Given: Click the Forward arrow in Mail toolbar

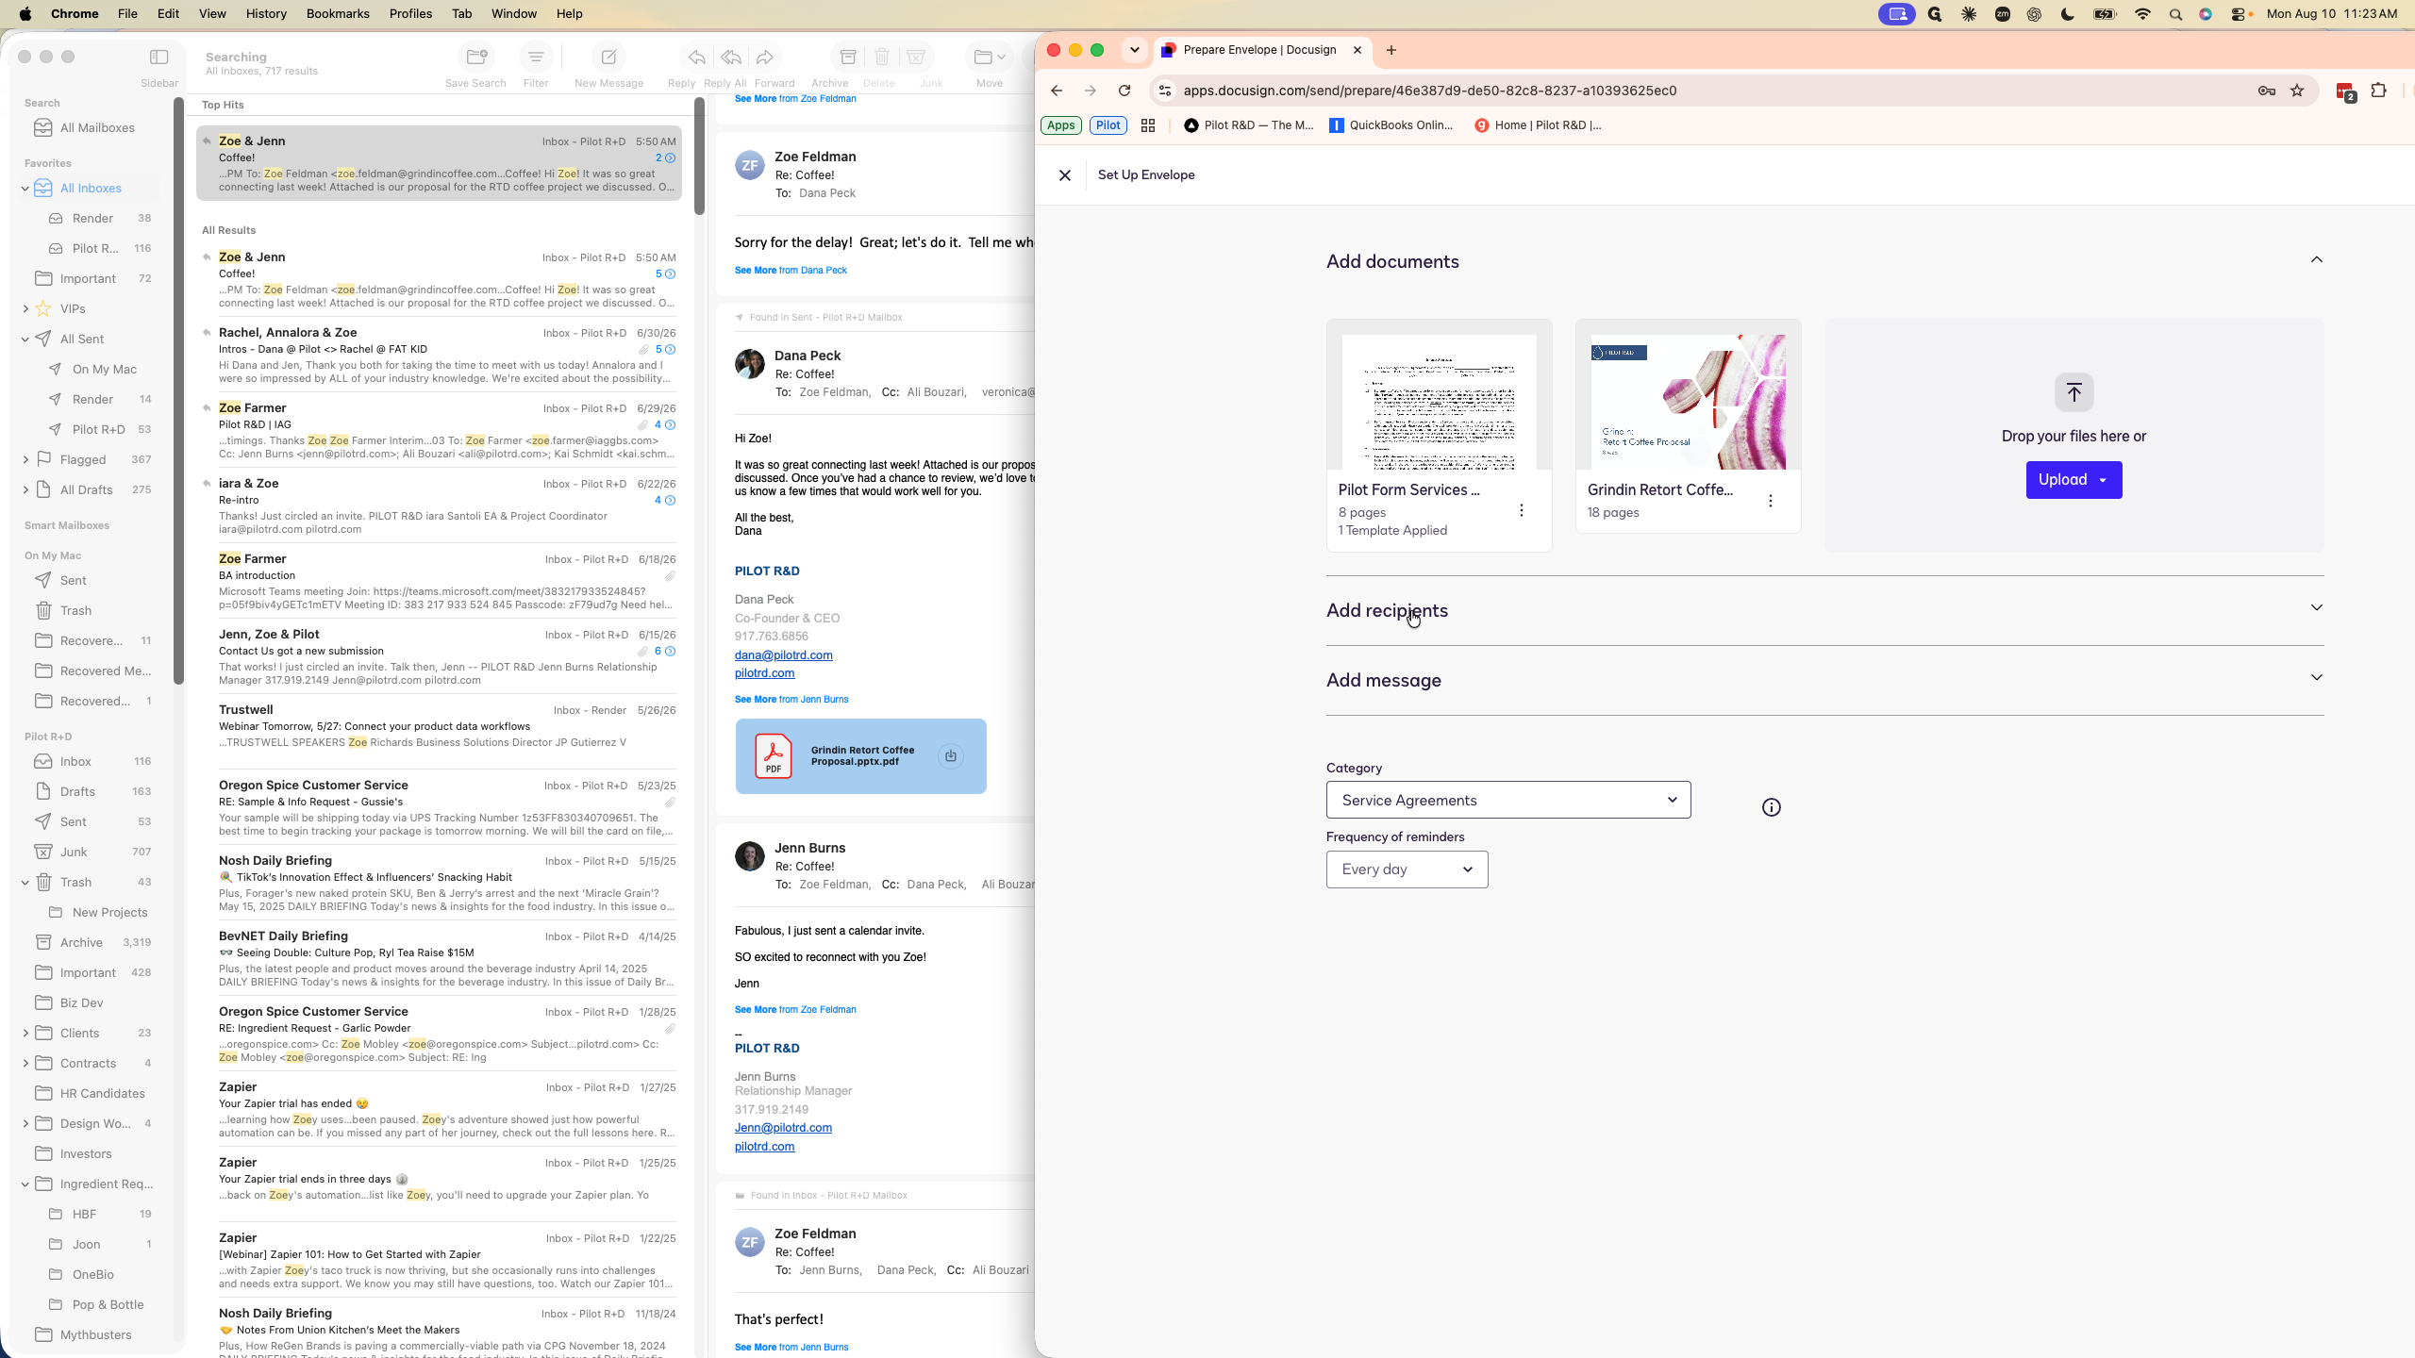Looking at the screenshot, I should pyautogui.click(x=765, y=58).
